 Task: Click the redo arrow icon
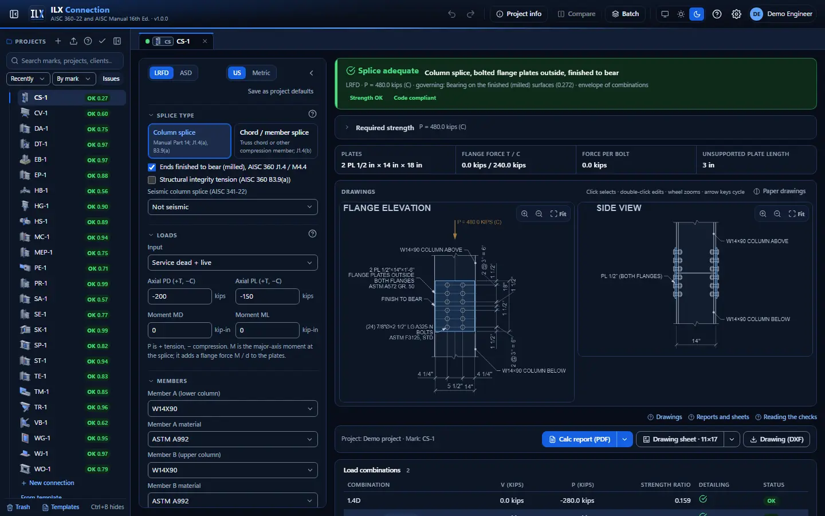tap(471, 14)
